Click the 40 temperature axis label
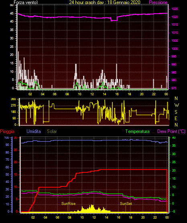 [x=174, y=138]
